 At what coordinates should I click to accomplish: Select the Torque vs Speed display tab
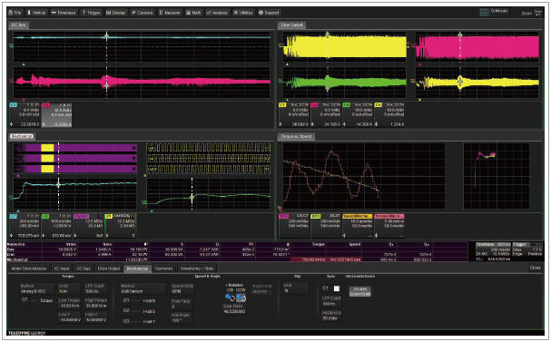[x=296, y=136]
